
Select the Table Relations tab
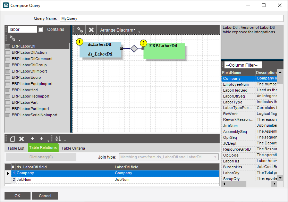pyautogui.click(x=43, y=148)
